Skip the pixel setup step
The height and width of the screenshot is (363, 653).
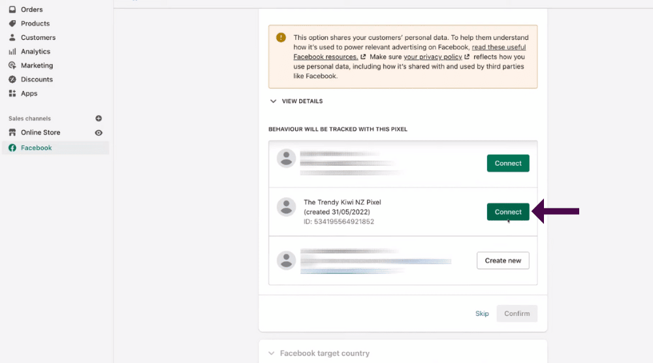482,313
